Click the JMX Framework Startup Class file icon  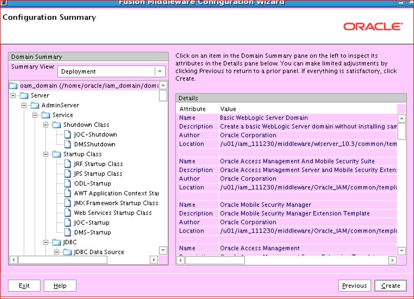[x=68, y=202]
